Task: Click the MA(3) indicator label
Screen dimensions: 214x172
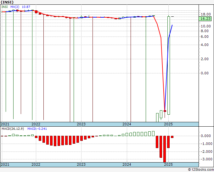Action: pyautogui.click(x=15, y=7)
